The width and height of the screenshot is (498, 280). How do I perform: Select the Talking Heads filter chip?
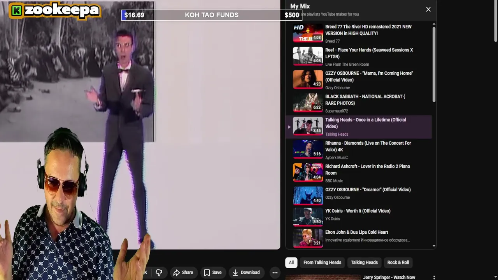click(x=364, y=262)
